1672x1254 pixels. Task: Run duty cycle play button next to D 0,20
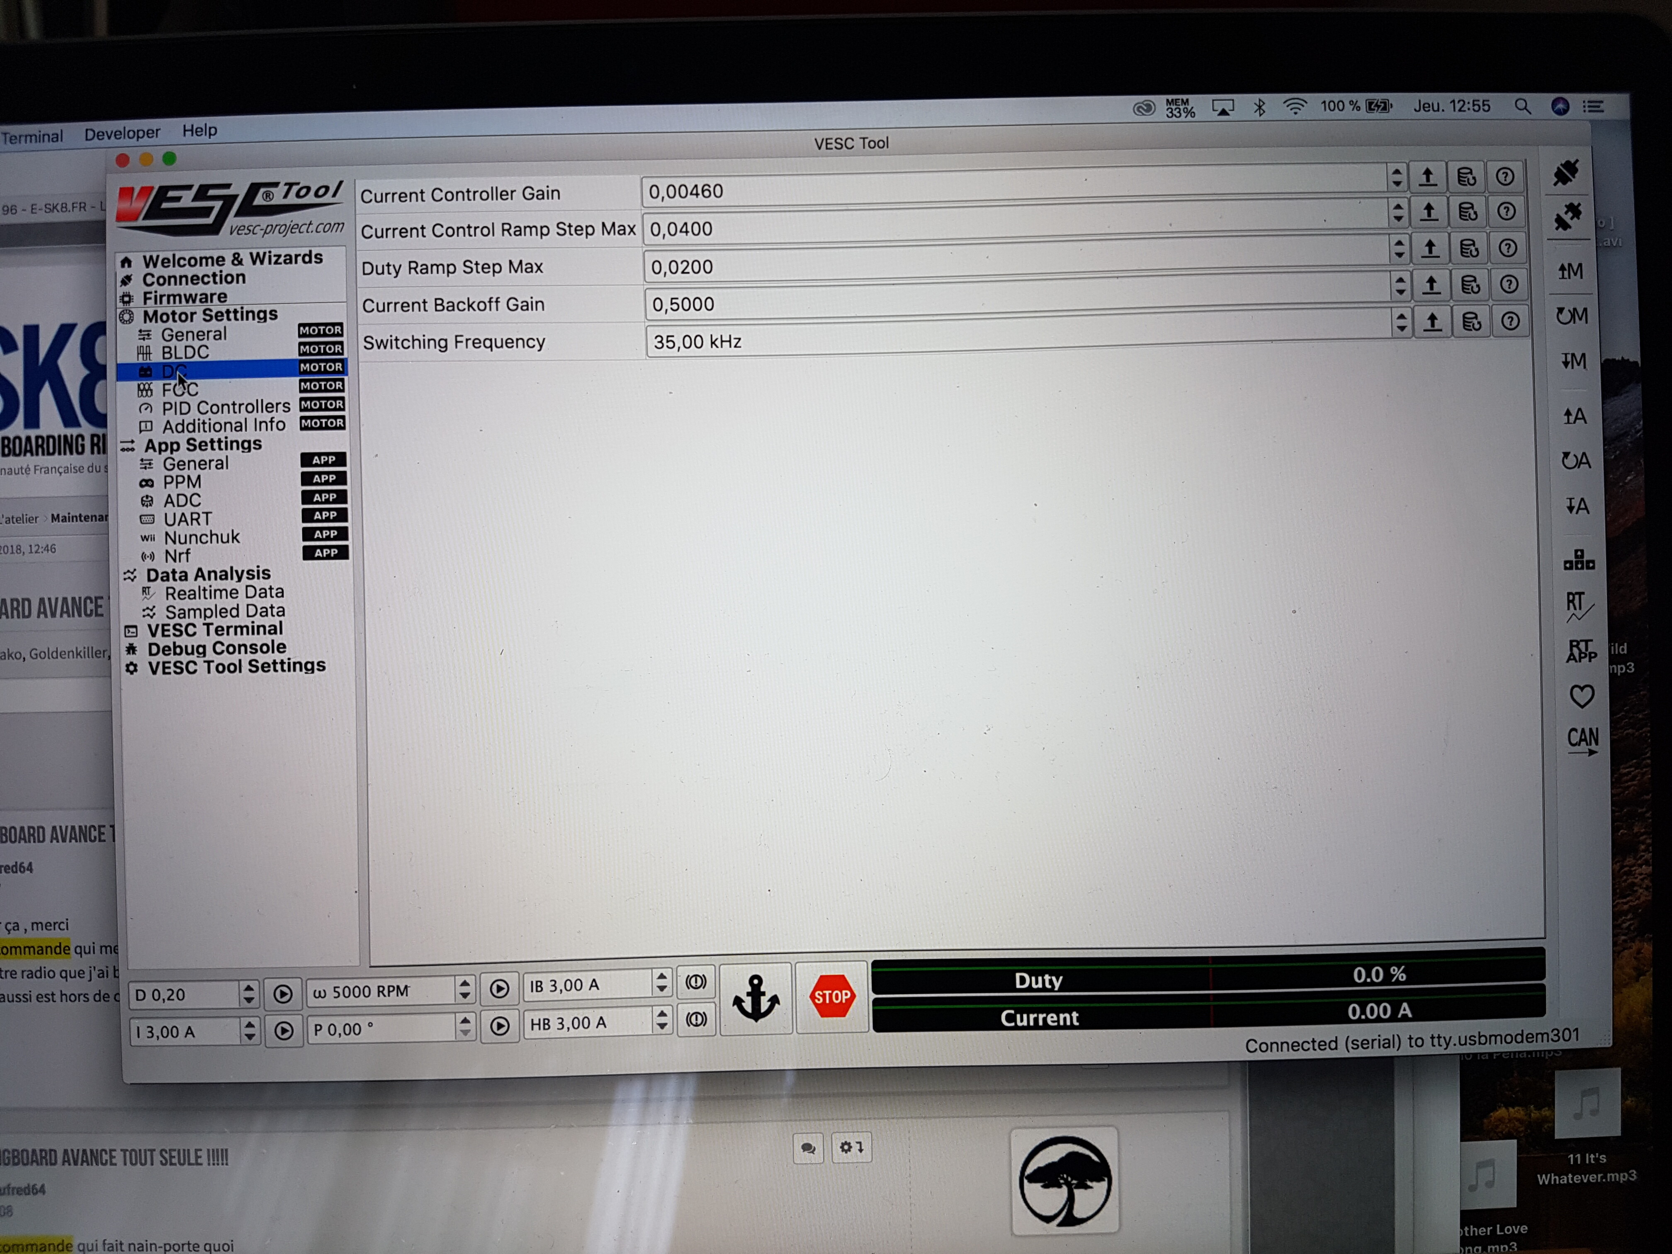pyautogui.click(x=283, y=994)
